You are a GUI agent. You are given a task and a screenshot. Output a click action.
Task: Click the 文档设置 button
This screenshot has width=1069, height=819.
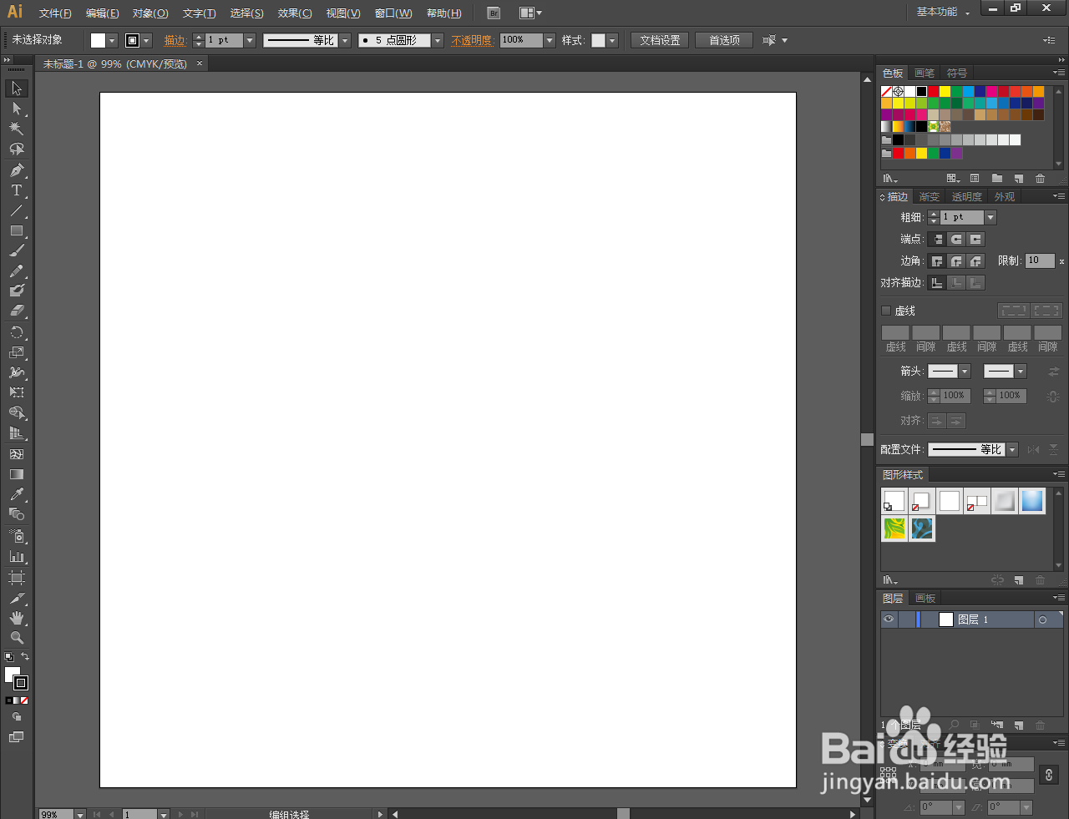[660, 40]
